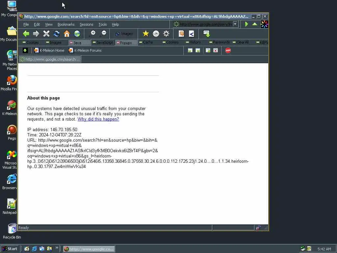Click the download window green arrow icon

[207, 34]
